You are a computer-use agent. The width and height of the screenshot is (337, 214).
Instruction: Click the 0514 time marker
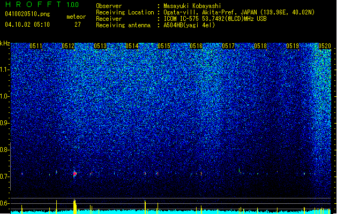point(132,46)
